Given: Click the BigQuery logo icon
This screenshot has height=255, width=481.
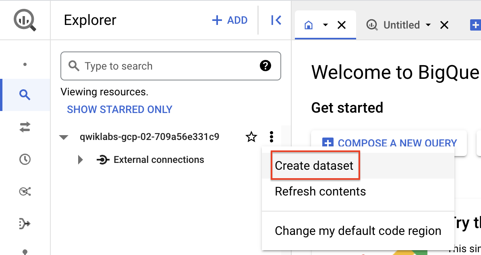Looking at the screenshot, I should tap(25, 20).
